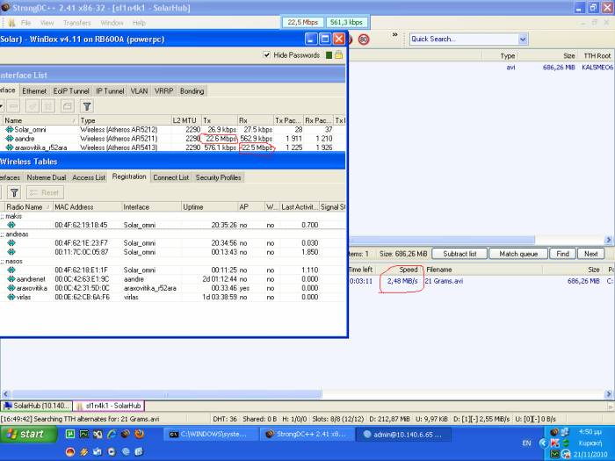615x461 pixels.
Task: Open the Security Profiles tab
Action: pyautogui.click(x=218, y=177)
